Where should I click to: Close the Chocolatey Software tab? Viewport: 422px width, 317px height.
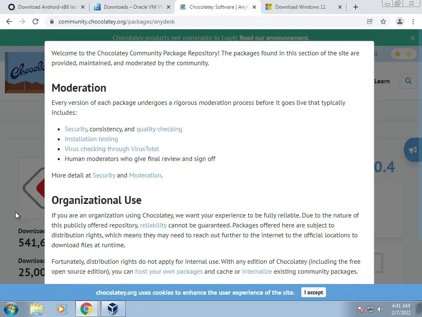[254, 7]
